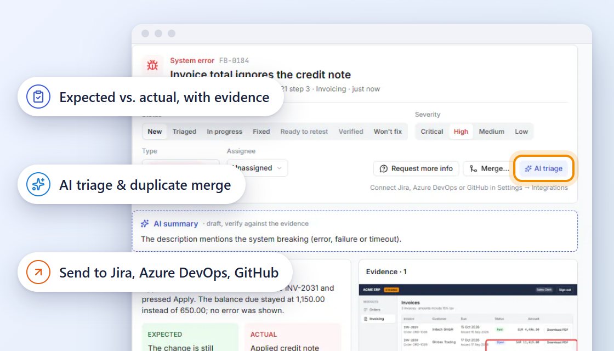This screenshot has height=351, width=614.
Task: Click the EXPECTED card label
Action: (x=165, y=334)
